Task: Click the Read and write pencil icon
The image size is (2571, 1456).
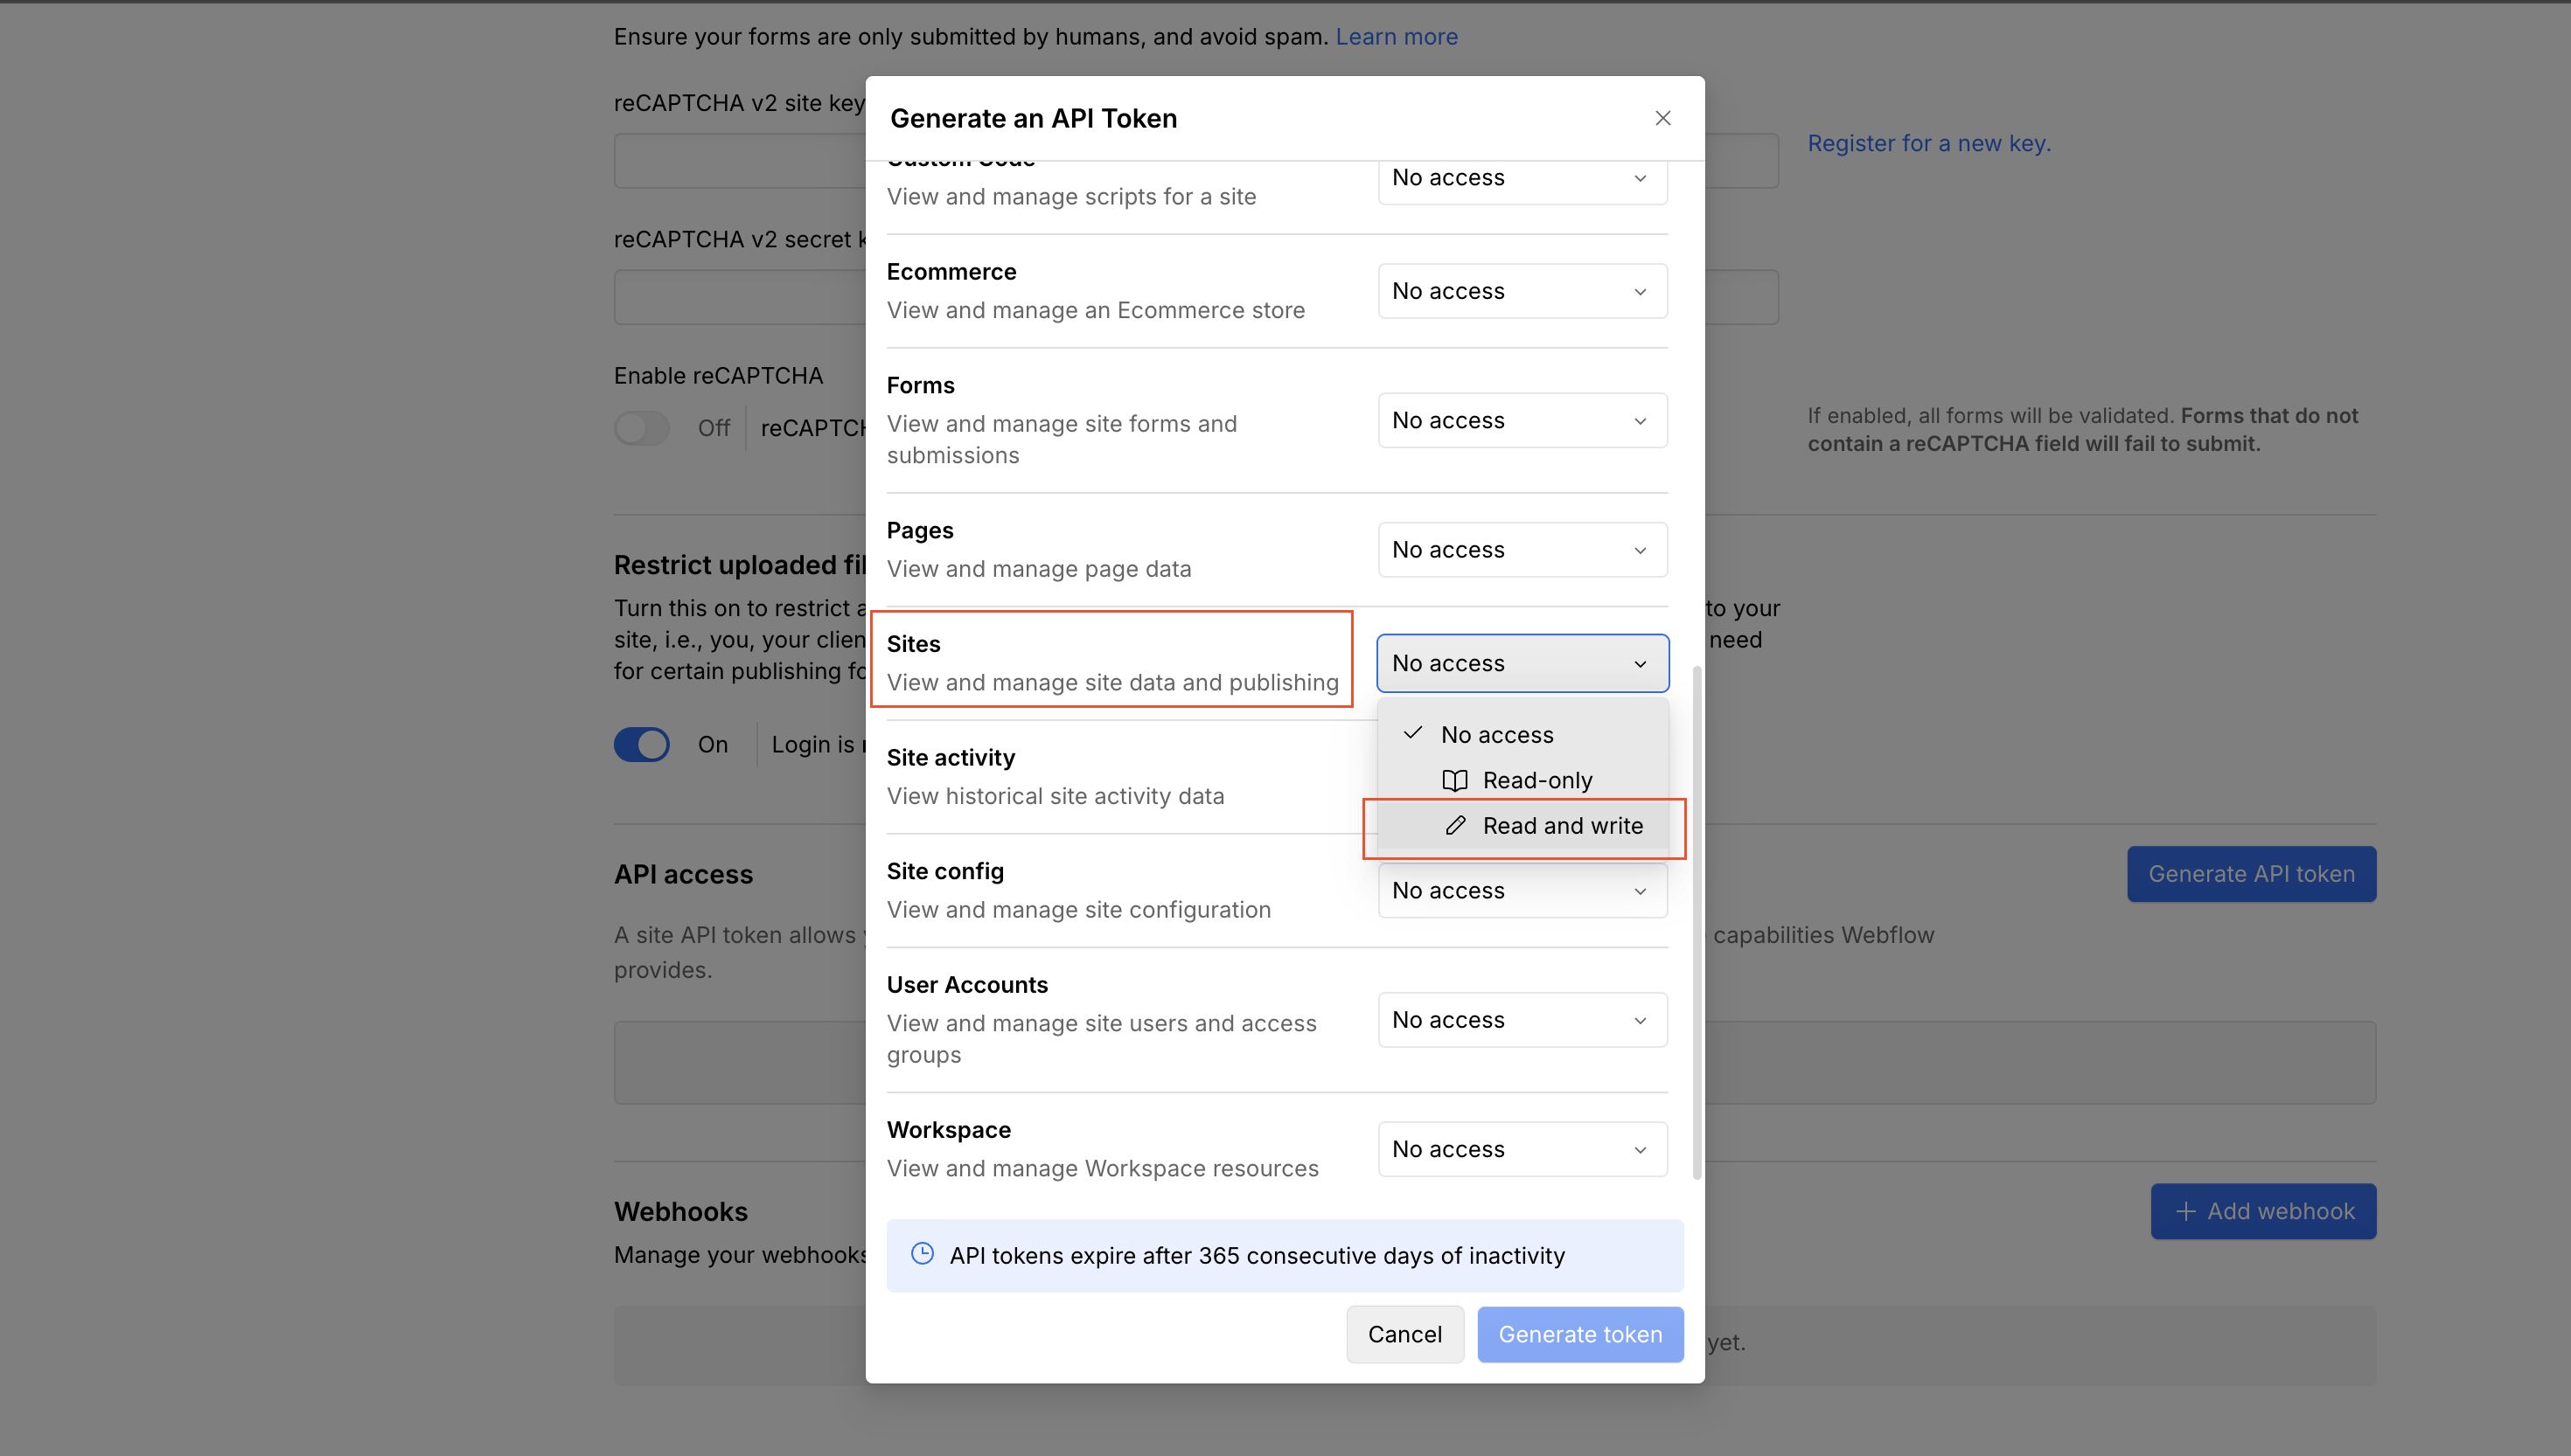Action: [1455, 825]
